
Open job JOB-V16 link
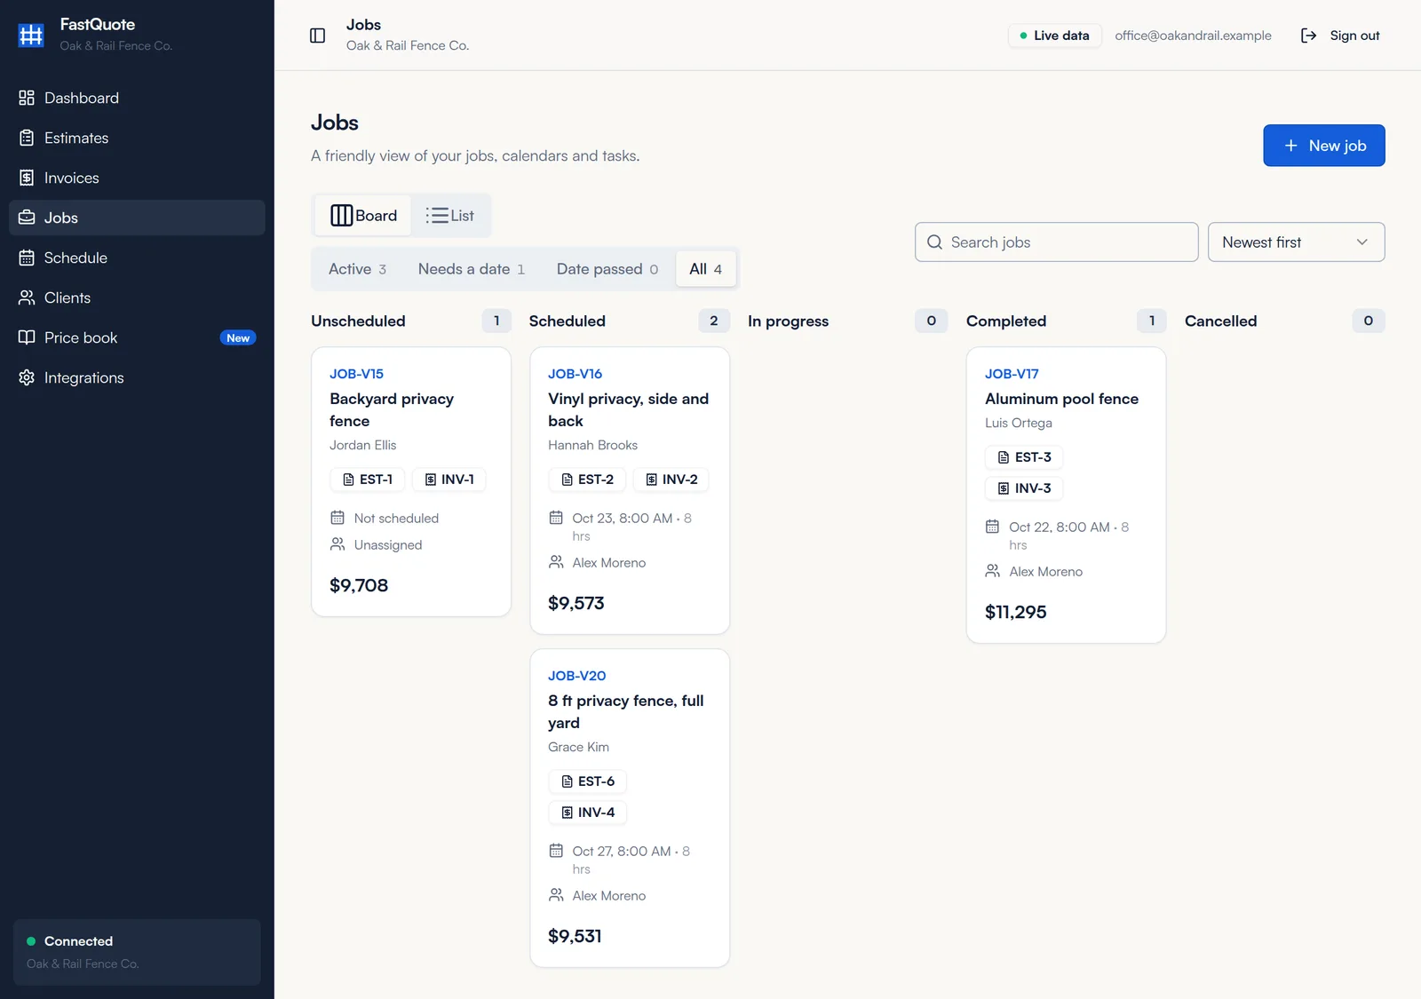(575, 374)
